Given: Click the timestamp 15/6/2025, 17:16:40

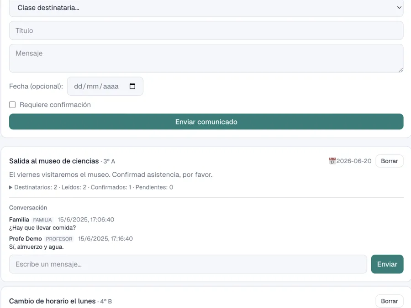Looking at the screenshot, I should tap(105, 239).
